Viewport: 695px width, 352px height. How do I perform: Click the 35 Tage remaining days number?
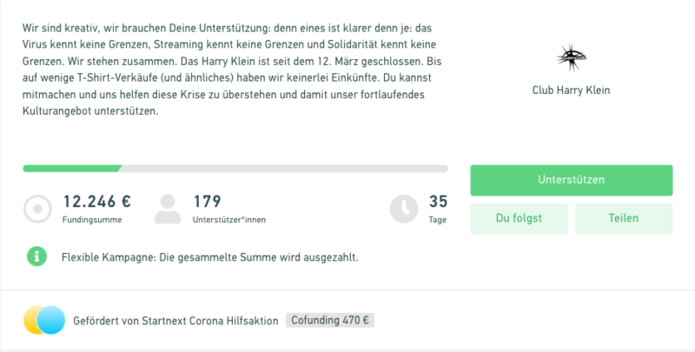438,202
